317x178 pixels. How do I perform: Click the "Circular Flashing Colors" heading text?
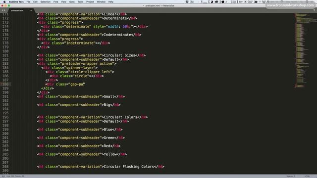coord(129,167)
